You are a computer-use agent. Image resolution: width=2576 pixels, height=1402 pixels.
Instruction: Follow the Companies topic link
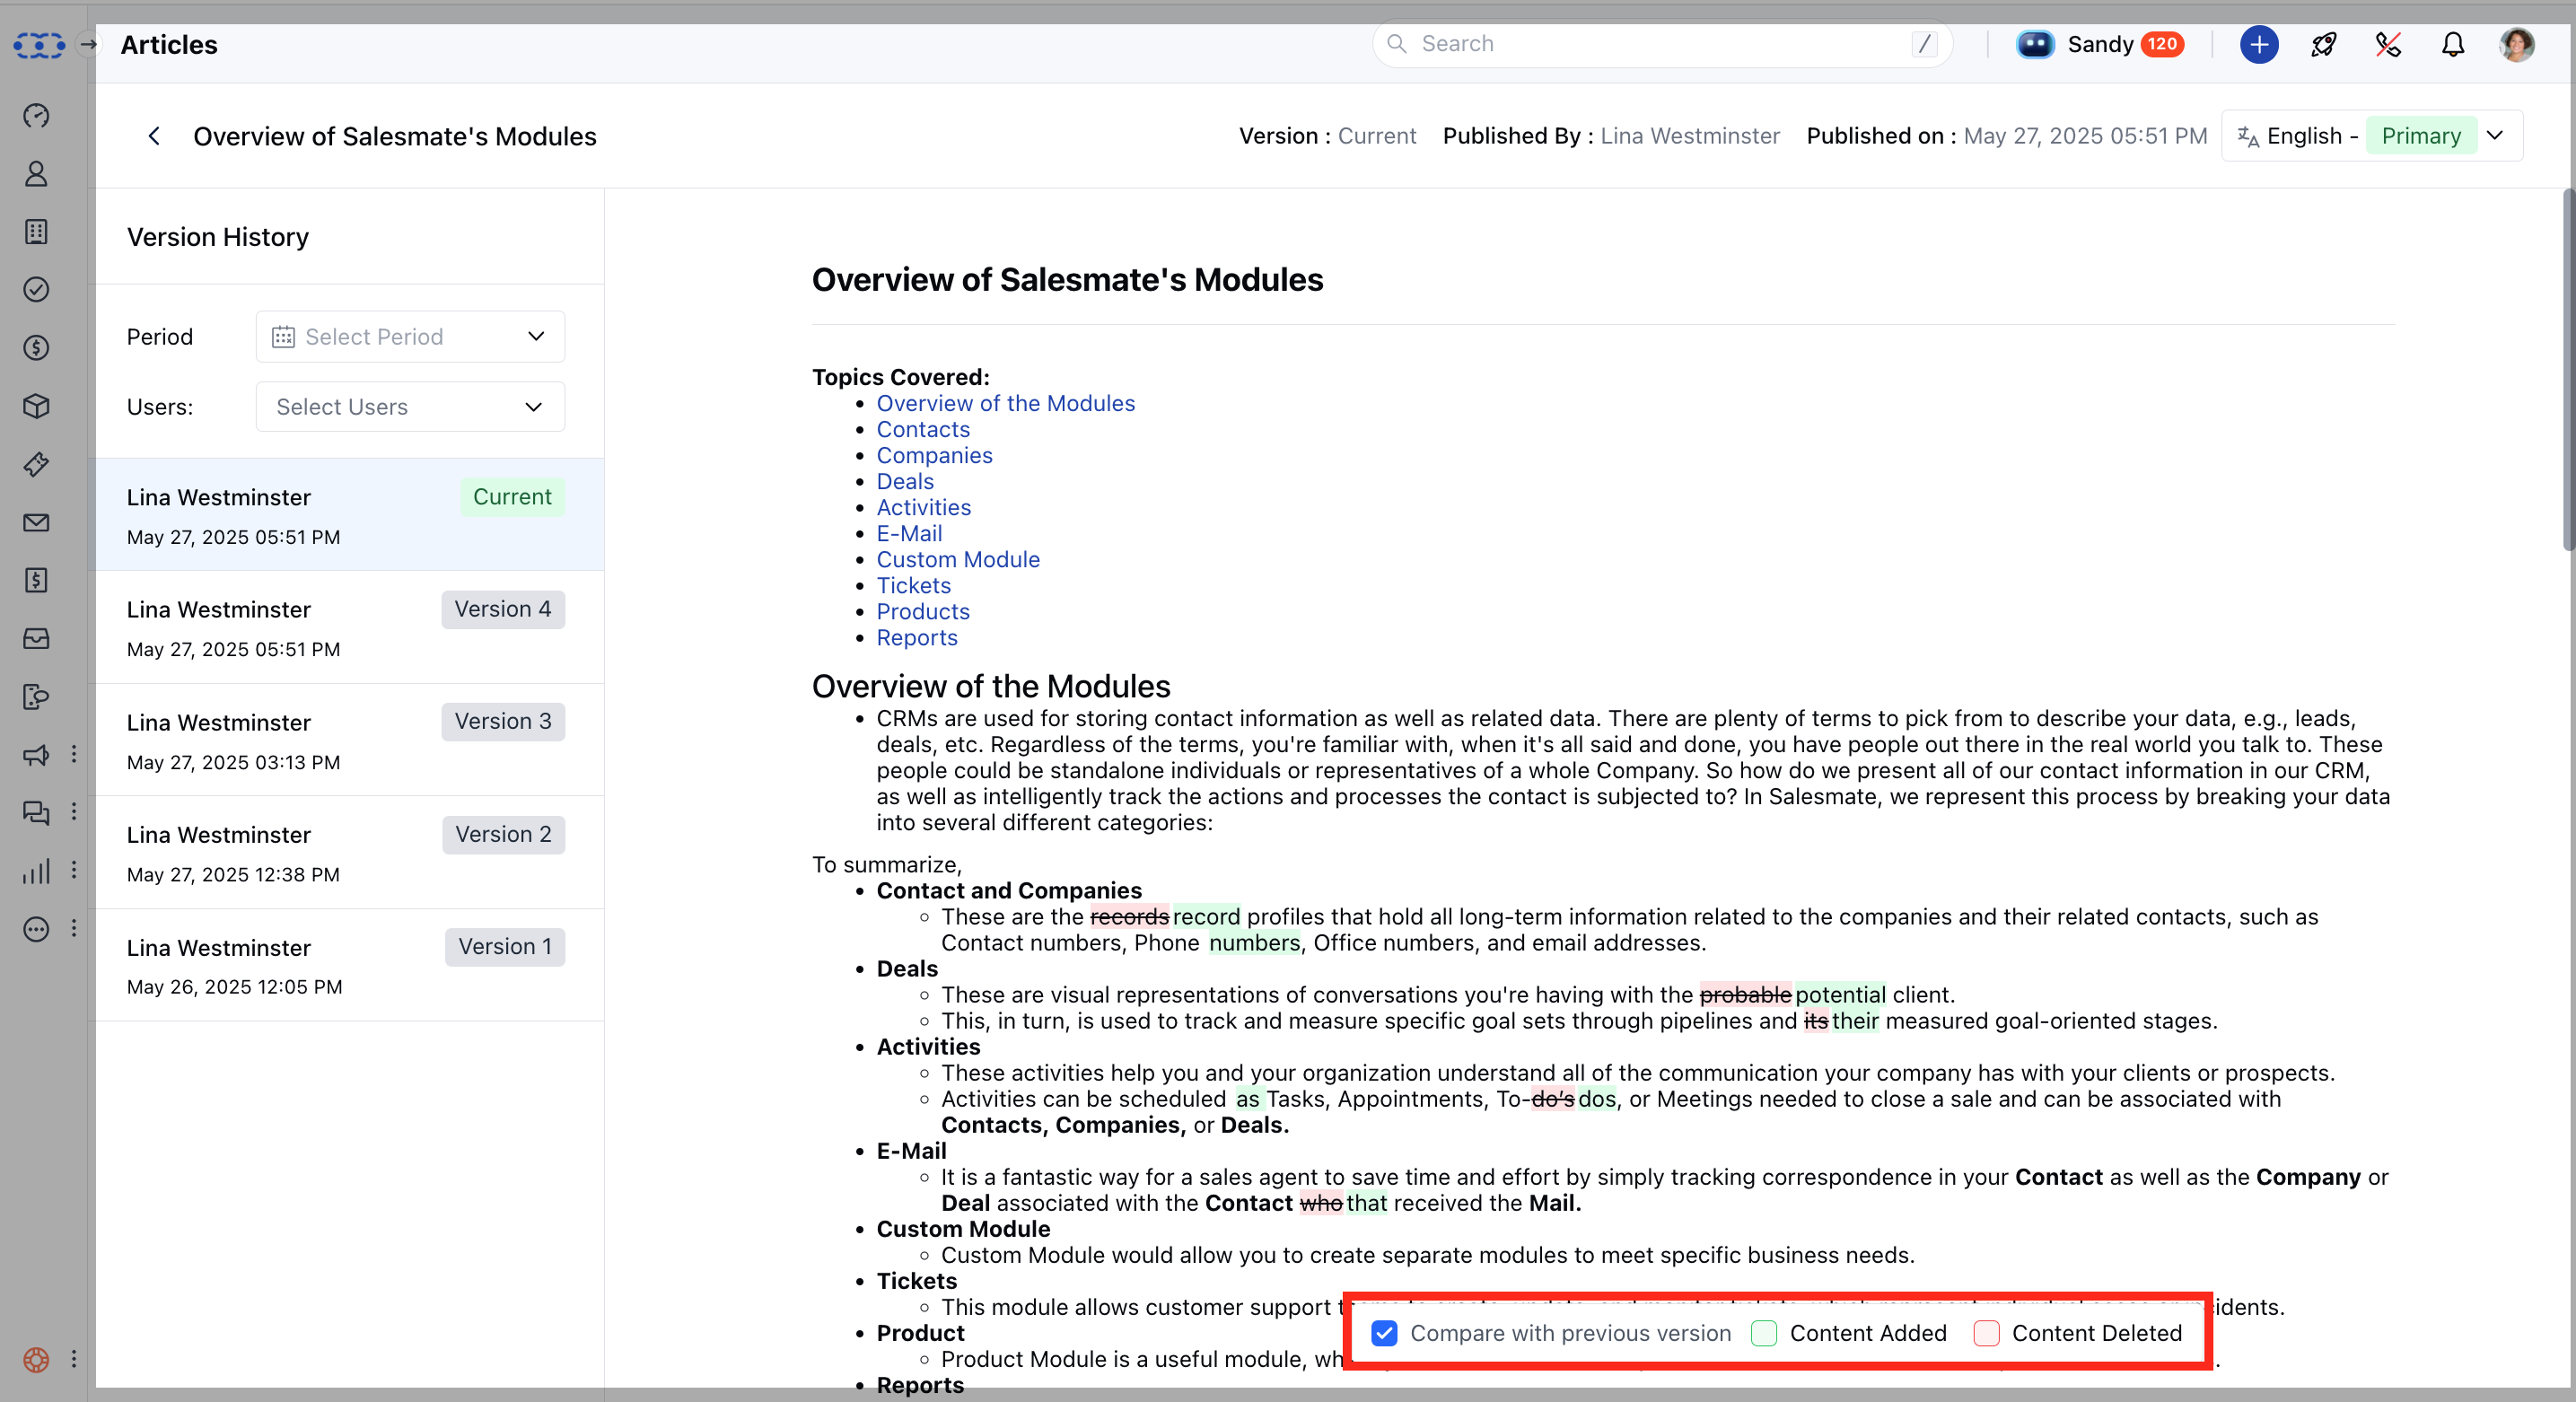tap(934, 455)
